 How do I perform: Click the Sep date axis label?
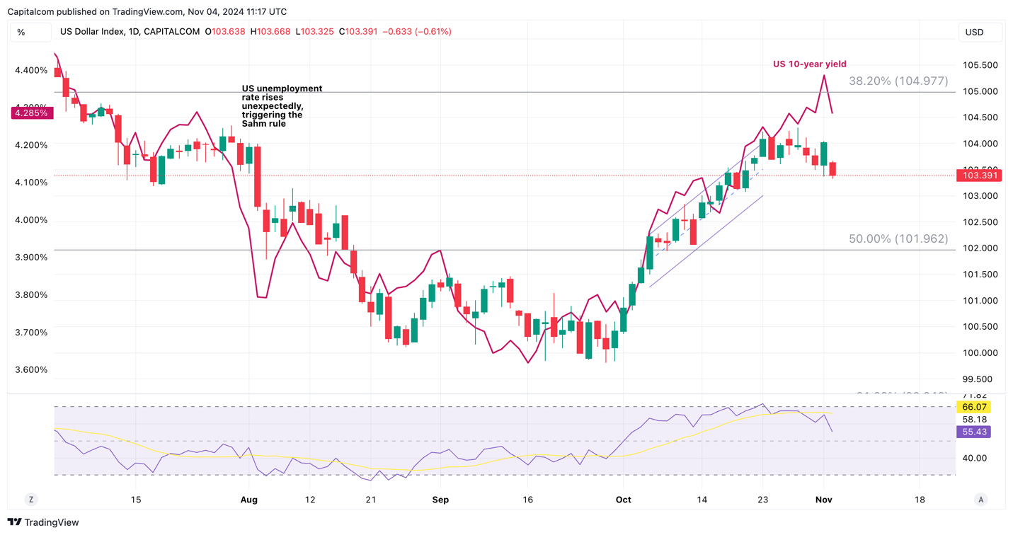tap(440, 500)
